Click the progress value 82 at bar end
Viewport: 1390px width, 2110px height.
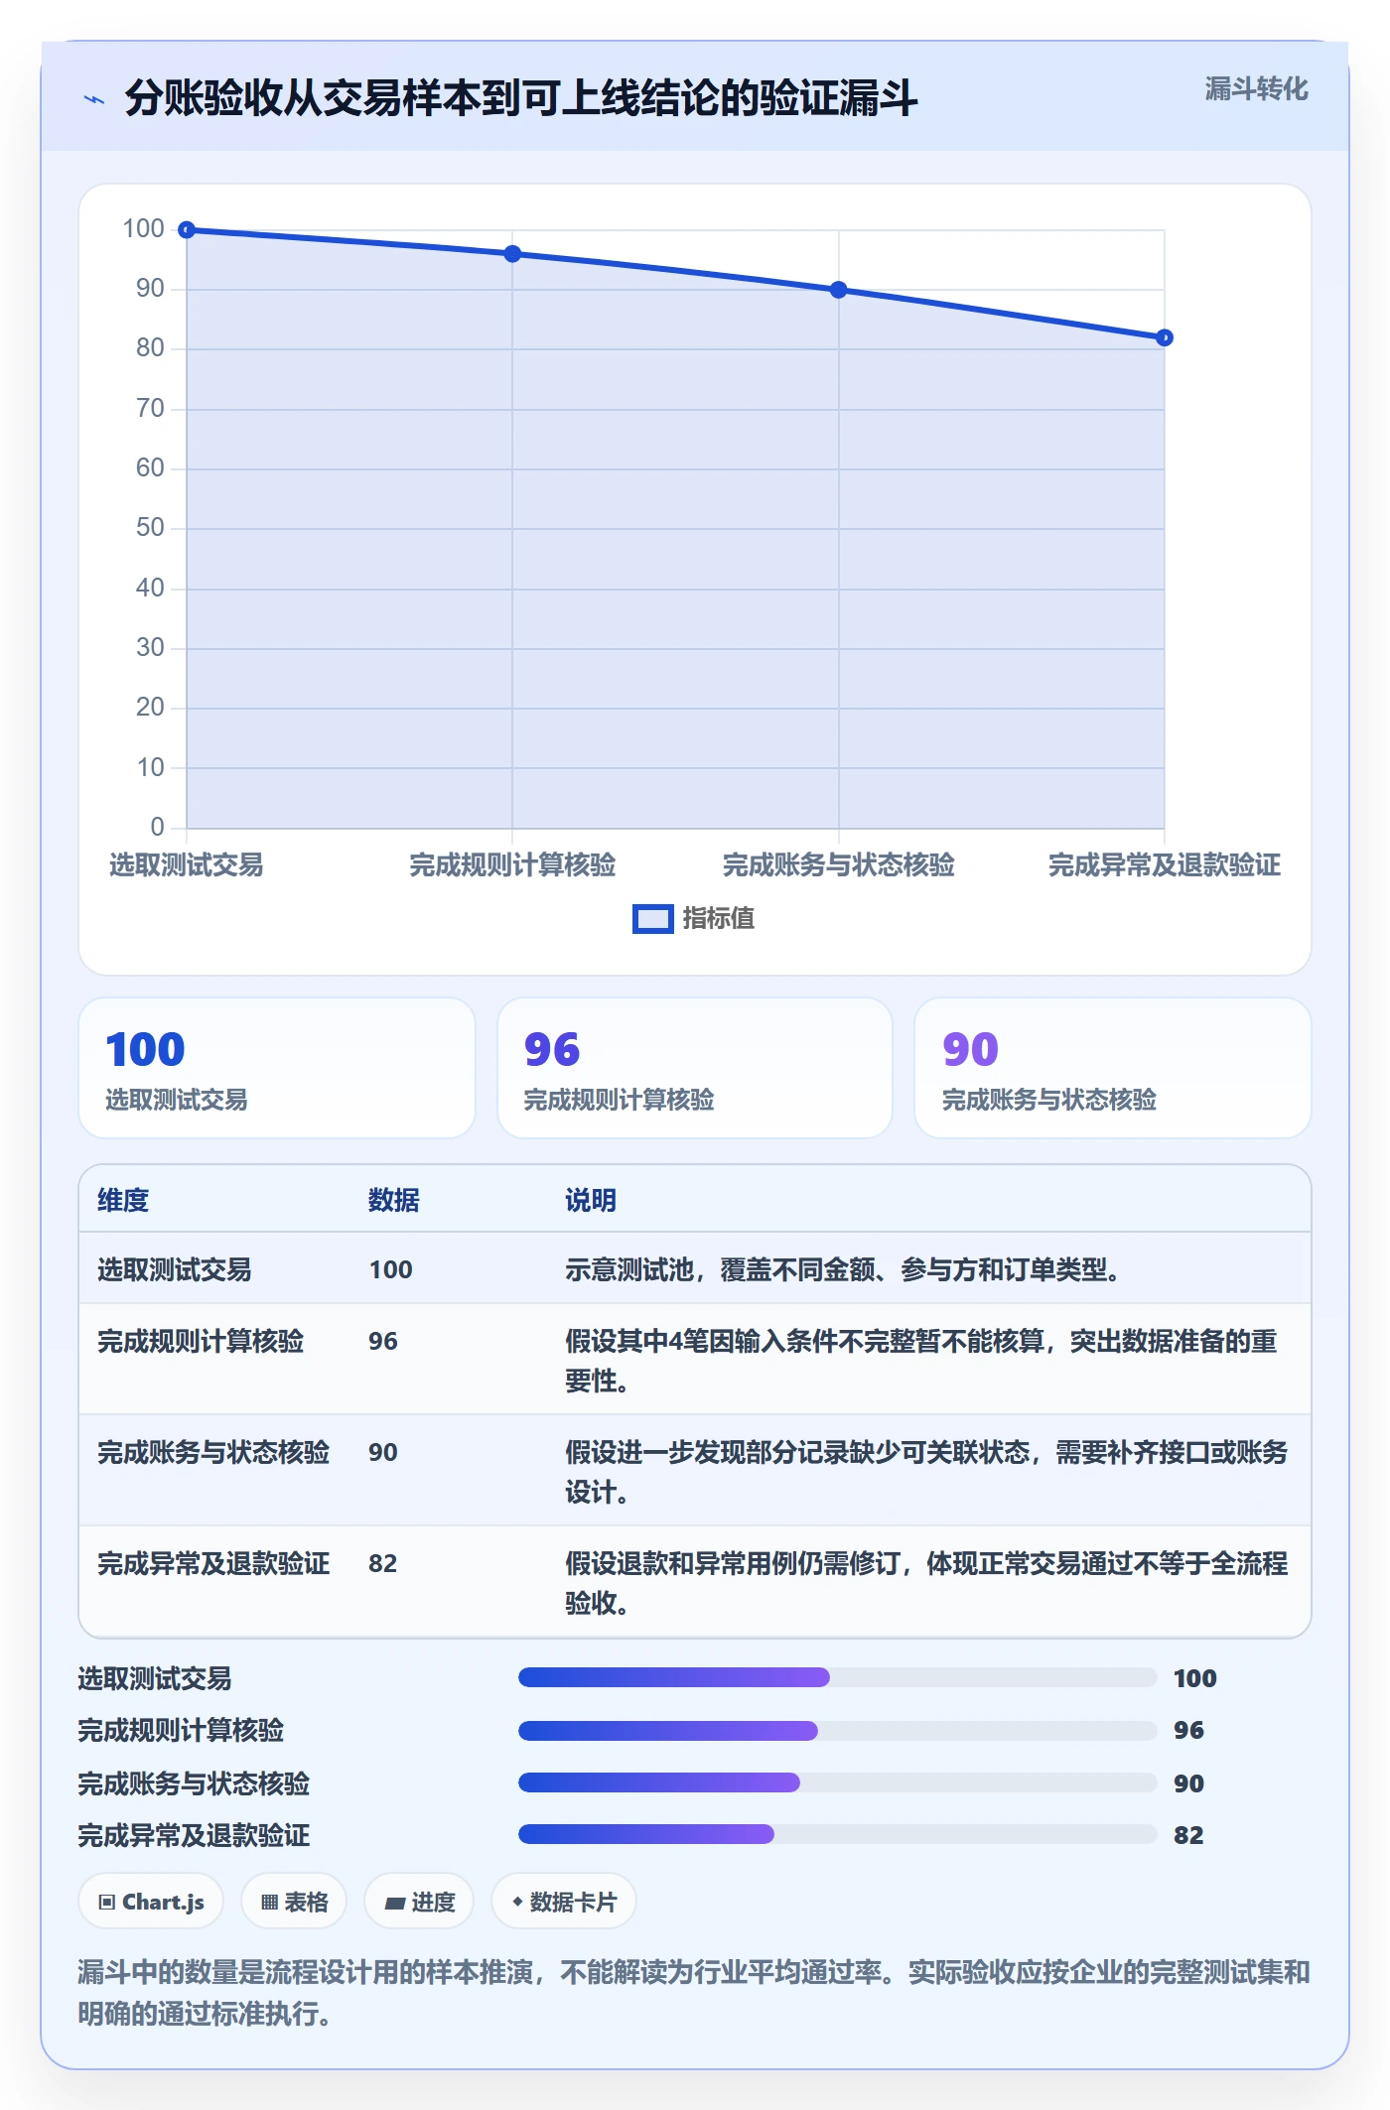[x=1188, y=1835]
